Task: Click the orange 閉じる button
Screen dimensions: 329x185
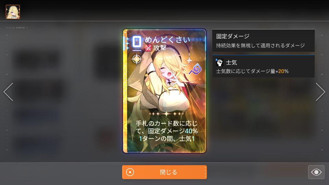Action: tap(164, 172)
